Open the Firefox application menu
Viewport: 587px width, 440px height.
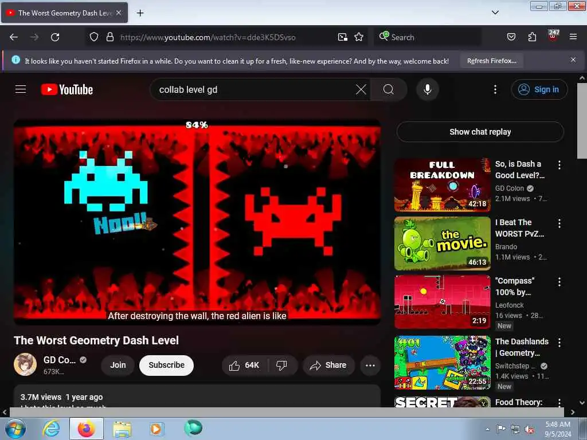[x=573, y=37]
